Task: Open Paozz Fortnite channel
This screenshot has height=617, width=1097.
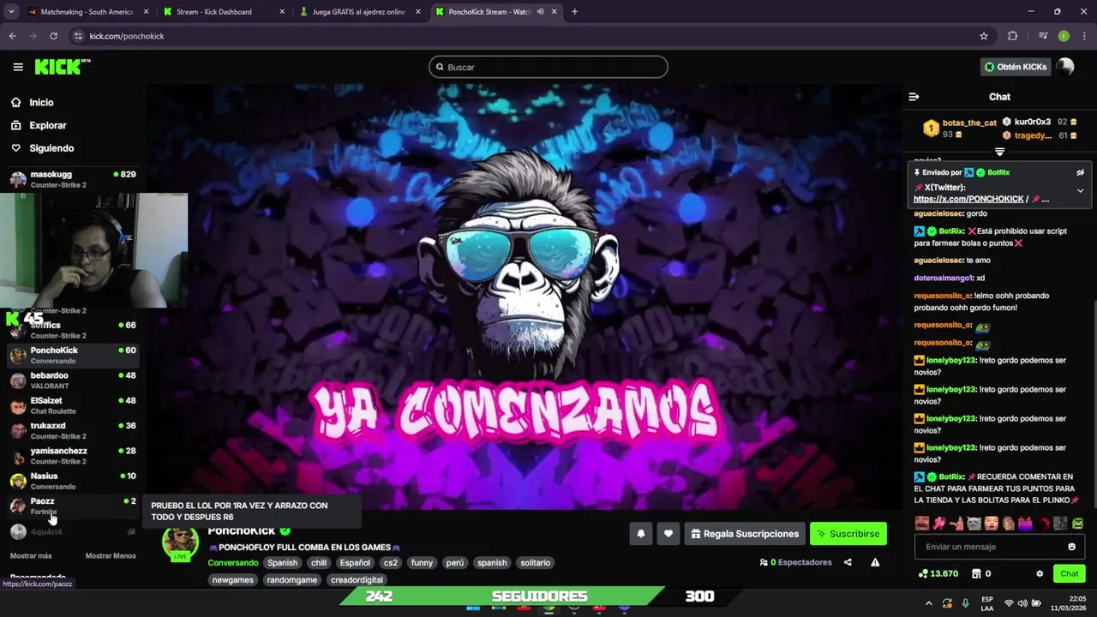Action: [x=72, y=506]
